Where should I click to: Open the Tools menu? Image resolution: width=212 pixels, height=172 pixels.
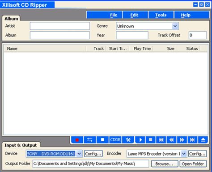click(x=161, y=15)
